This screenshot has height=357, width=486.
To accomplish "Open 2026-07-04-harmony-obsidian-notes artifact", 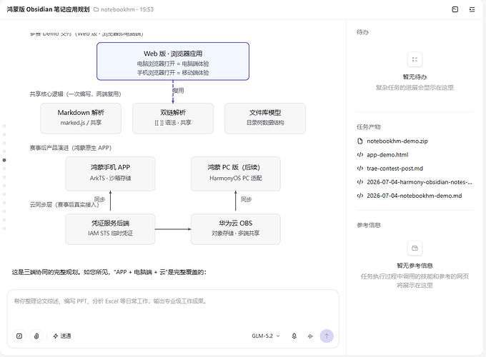I will coord(420,182).
